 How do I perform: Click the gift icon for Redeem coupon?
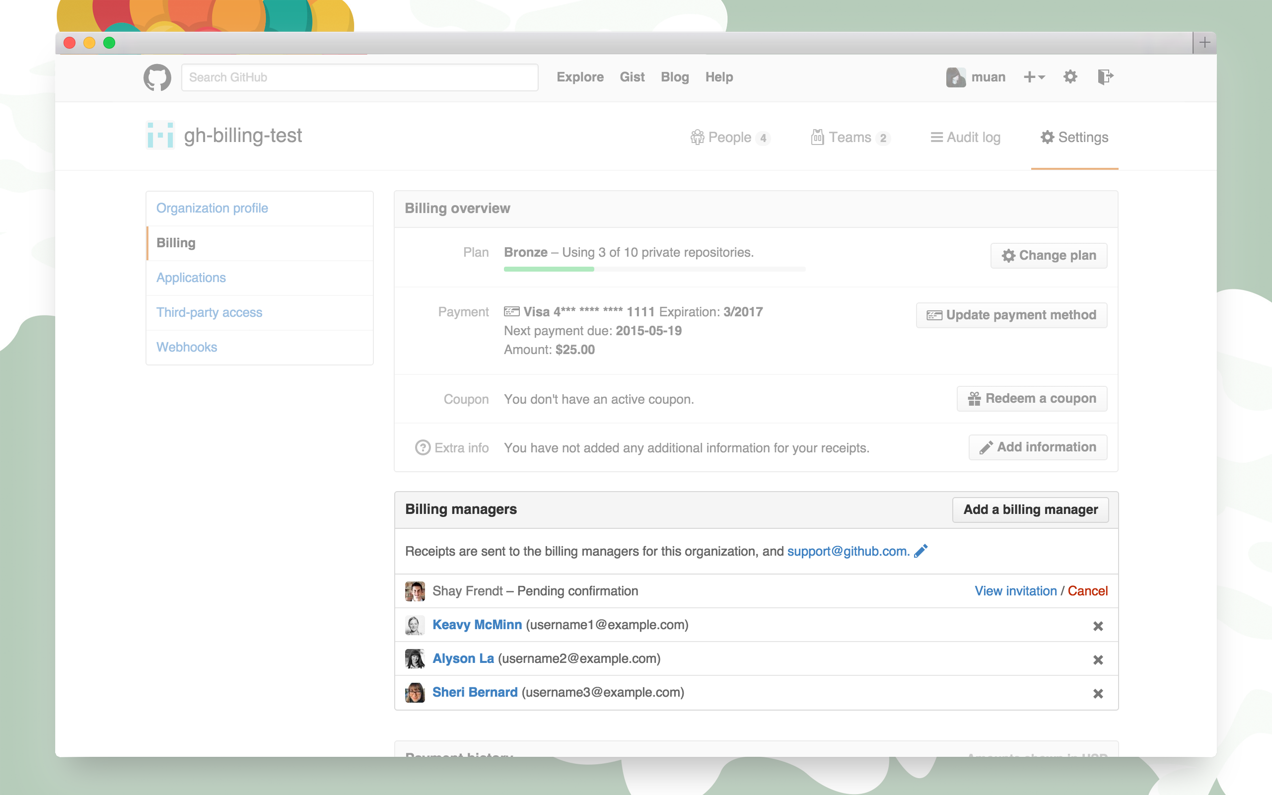click(x=975, y=398)
